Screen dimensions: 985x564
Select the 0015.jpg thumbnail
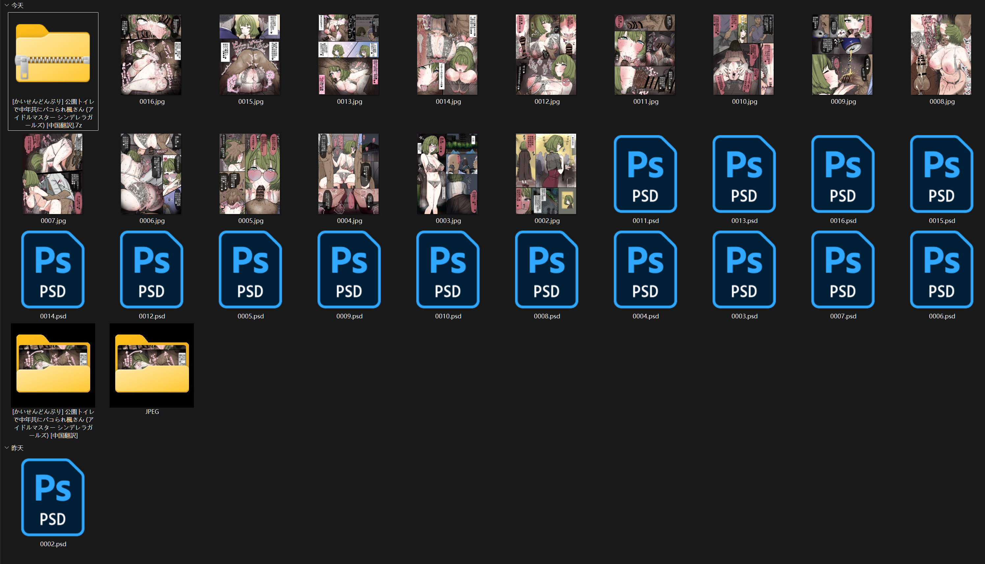[250, 55]
